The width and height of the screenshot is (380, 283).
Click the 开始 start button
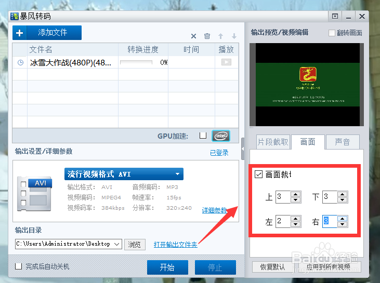point(167,267)
